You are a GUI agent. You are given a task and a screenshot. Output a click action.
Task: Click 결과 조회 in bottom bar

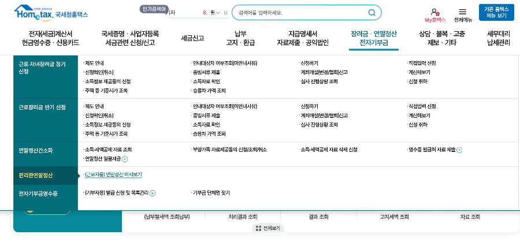(x=318, y=217)
